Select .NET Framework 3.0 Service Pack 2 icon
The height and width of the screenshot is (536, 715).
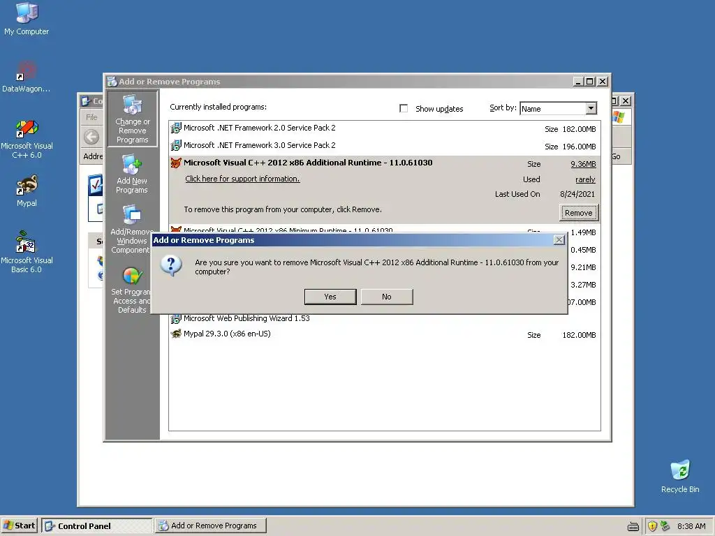coord(175,145)
